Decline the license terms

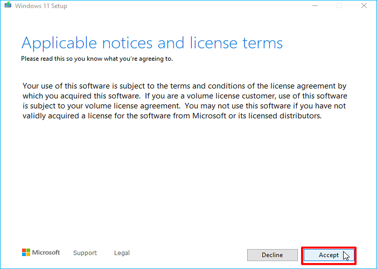(x=273, y=255)
